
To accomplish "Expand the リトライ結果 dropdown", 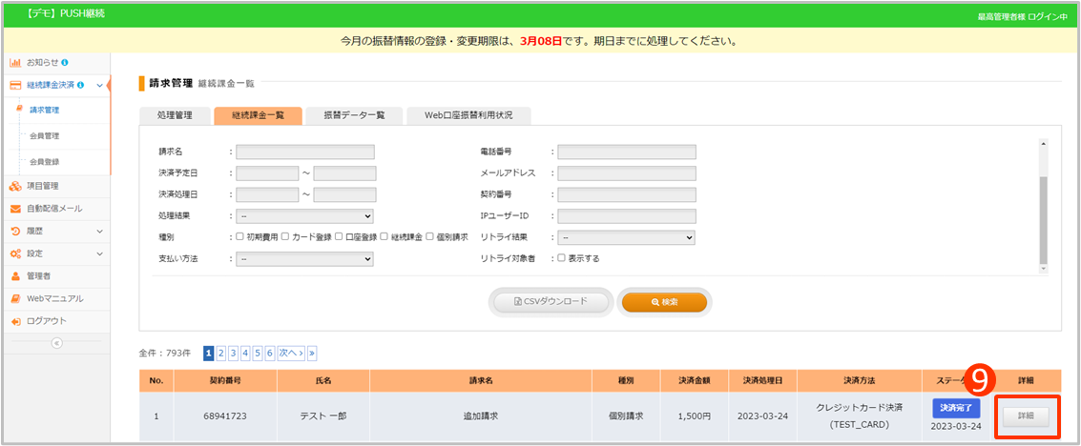I will [x=626, y=237].
